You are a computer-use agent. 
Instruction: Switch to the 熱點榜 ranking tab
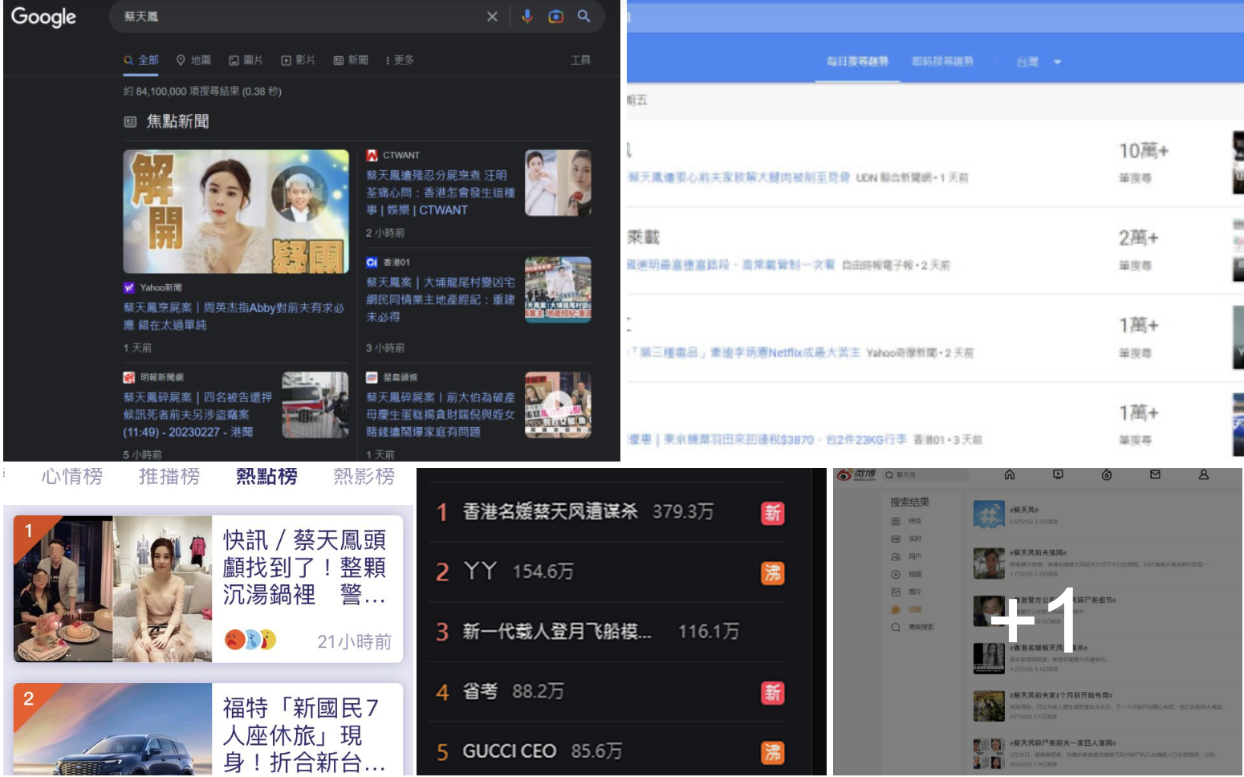[x=266, y=477]
